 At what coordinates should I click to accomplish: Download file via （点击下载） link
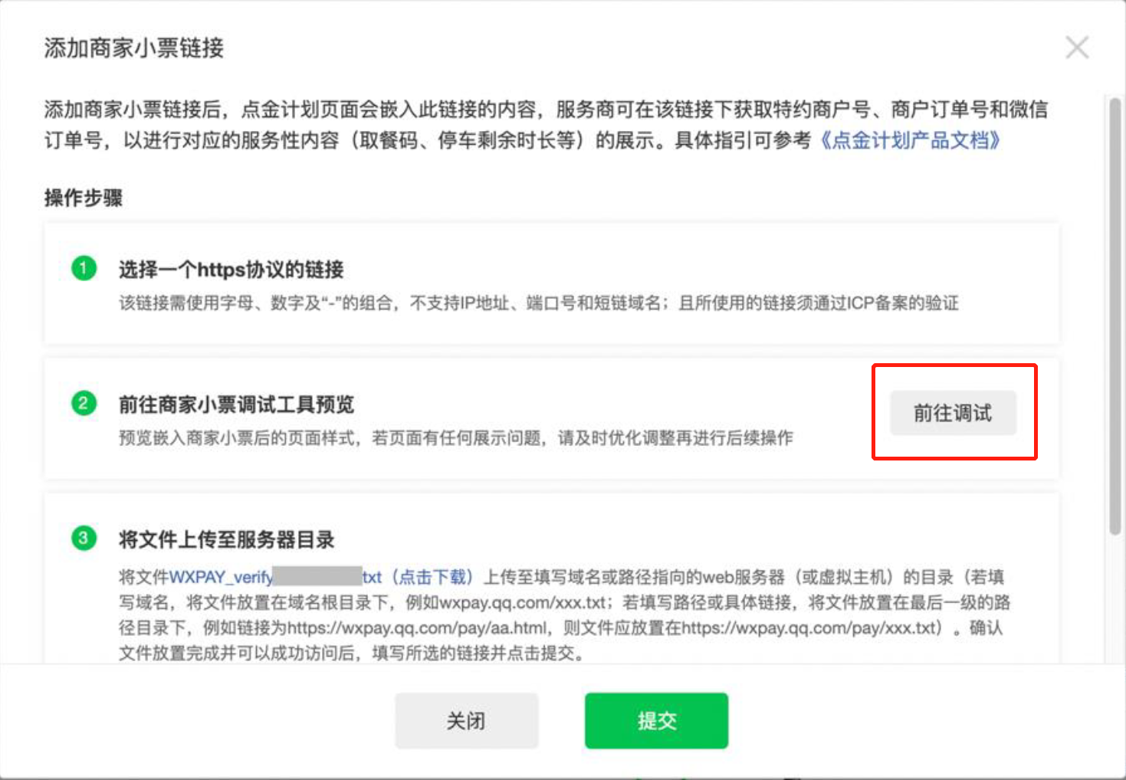click(x=432, y=577)
